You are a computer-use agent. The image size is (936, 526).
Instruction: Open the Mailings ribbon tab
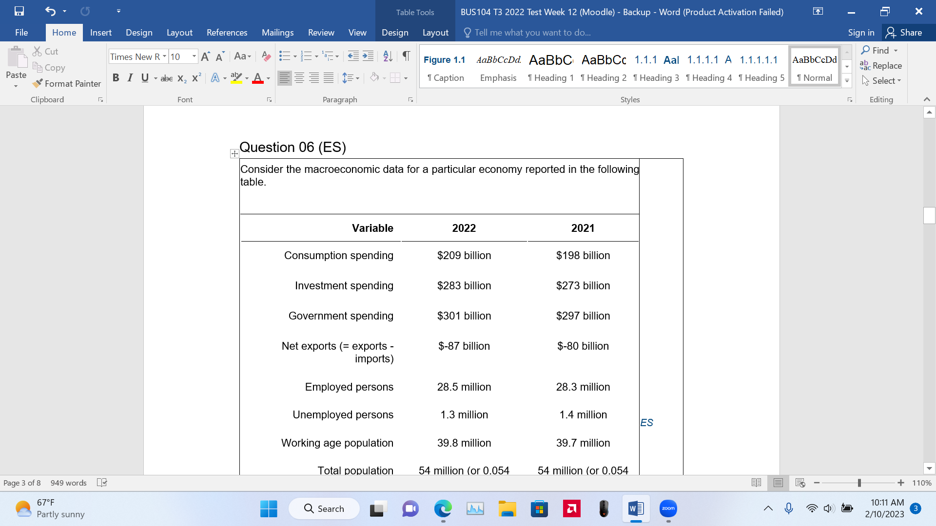[x=277, y=32]
